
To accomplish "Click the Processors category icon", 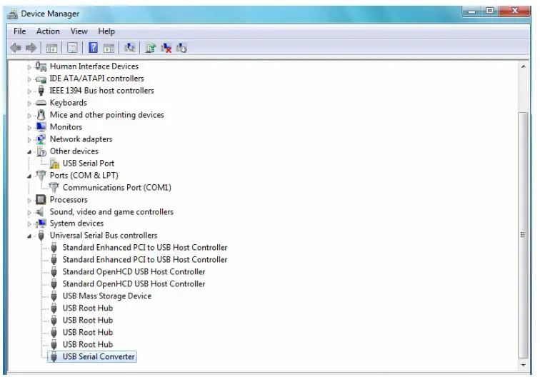I will (41, 199).
